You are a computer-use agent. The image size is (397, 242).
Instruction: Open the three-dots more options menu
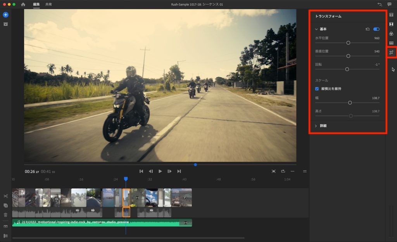click(292, 171)
